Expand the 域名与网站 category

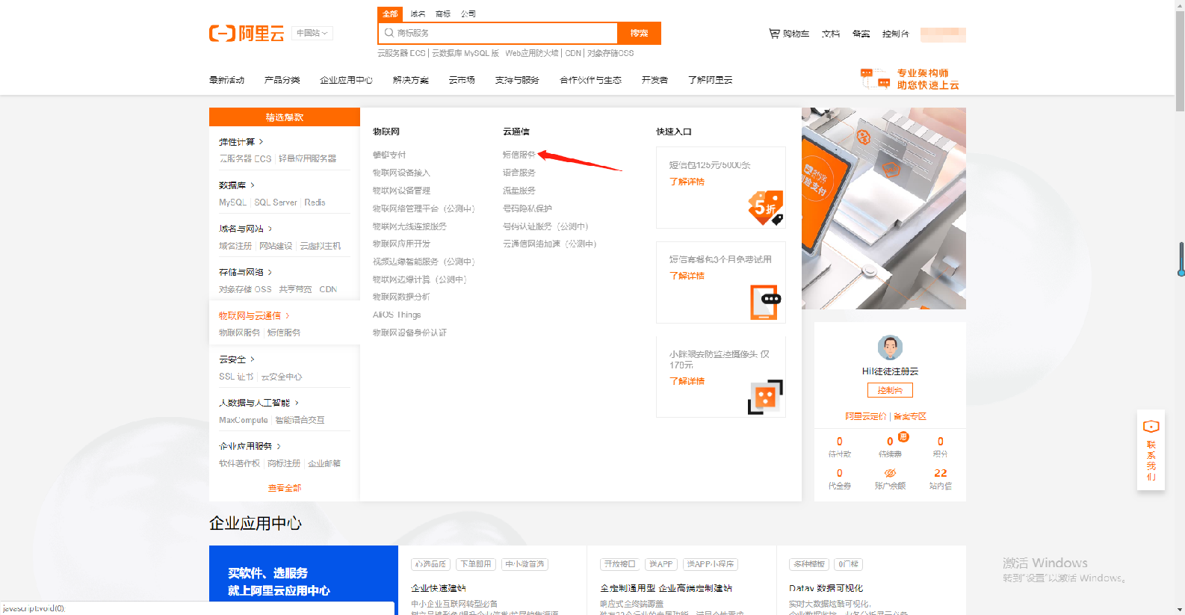pyautogui.click(x=246, y=229)
